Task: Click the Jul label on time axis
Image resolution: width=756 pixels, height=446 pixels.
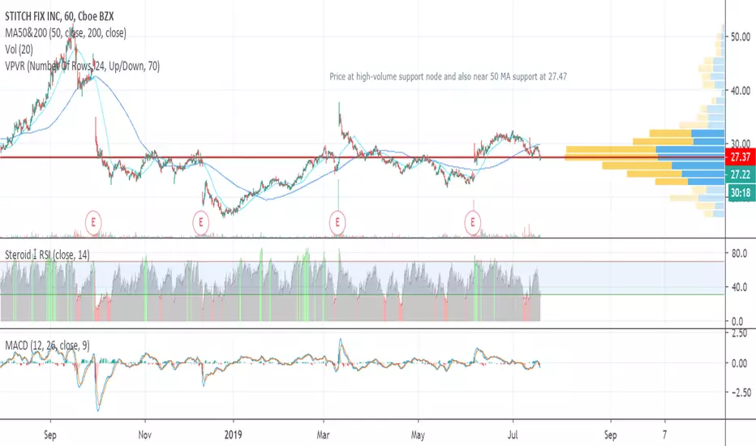Action: 513,435
